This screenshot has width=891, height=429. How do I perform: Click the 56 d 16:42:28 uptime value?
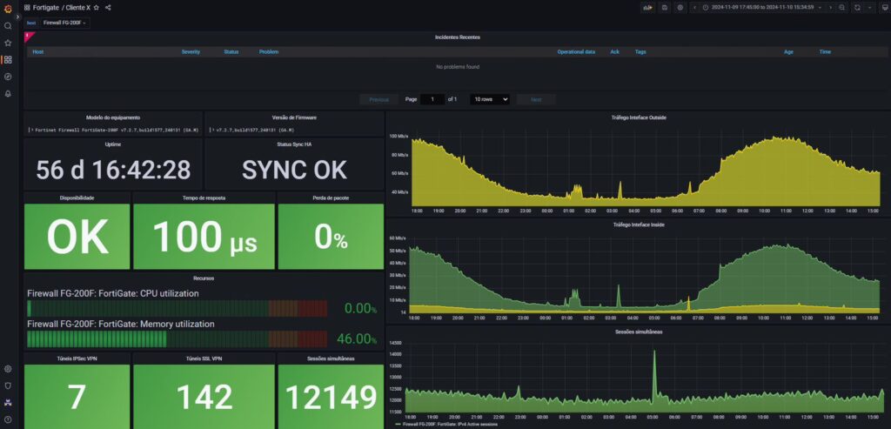tap(113, 170)
